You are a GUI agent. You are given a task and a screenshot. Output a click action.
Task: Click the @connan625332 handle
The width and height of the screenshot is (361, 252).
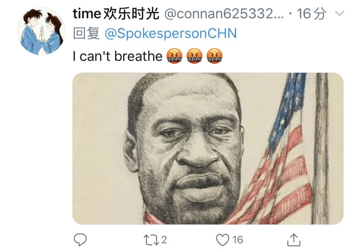tap(224, 14)
